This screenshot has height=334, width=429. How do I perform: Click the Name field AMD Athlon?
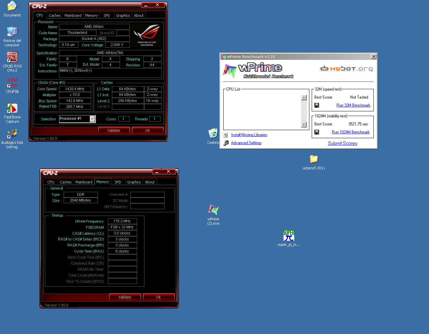tap(94, 26)
